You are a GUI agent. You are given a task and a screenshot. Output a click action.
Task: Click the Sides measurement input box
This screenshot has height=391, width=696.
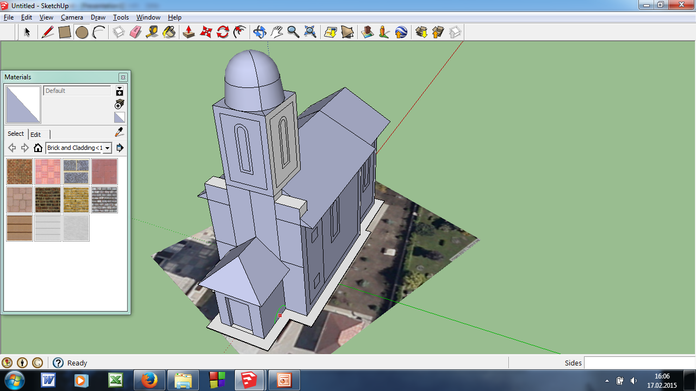[639, 363]
